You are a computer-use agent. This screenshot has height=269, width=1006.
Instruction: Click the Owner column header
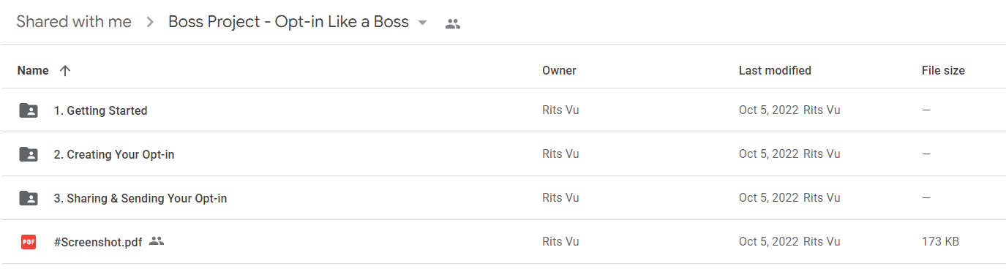point(559,71)
